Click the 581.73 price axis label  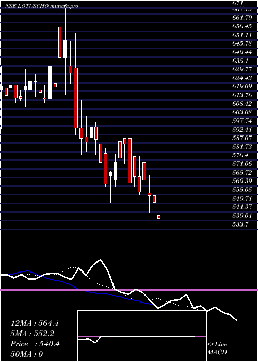click(x=243, y=146)
